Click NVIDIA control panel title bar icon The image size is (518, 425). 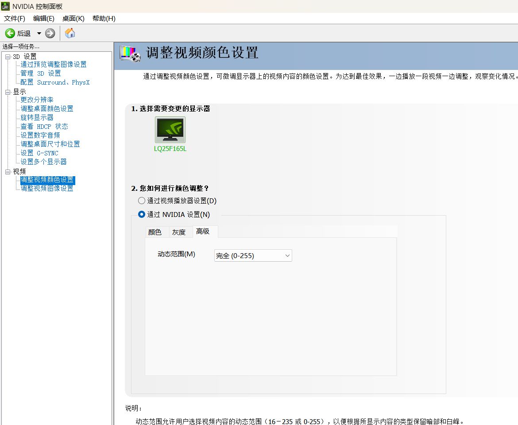coord(5,6)
